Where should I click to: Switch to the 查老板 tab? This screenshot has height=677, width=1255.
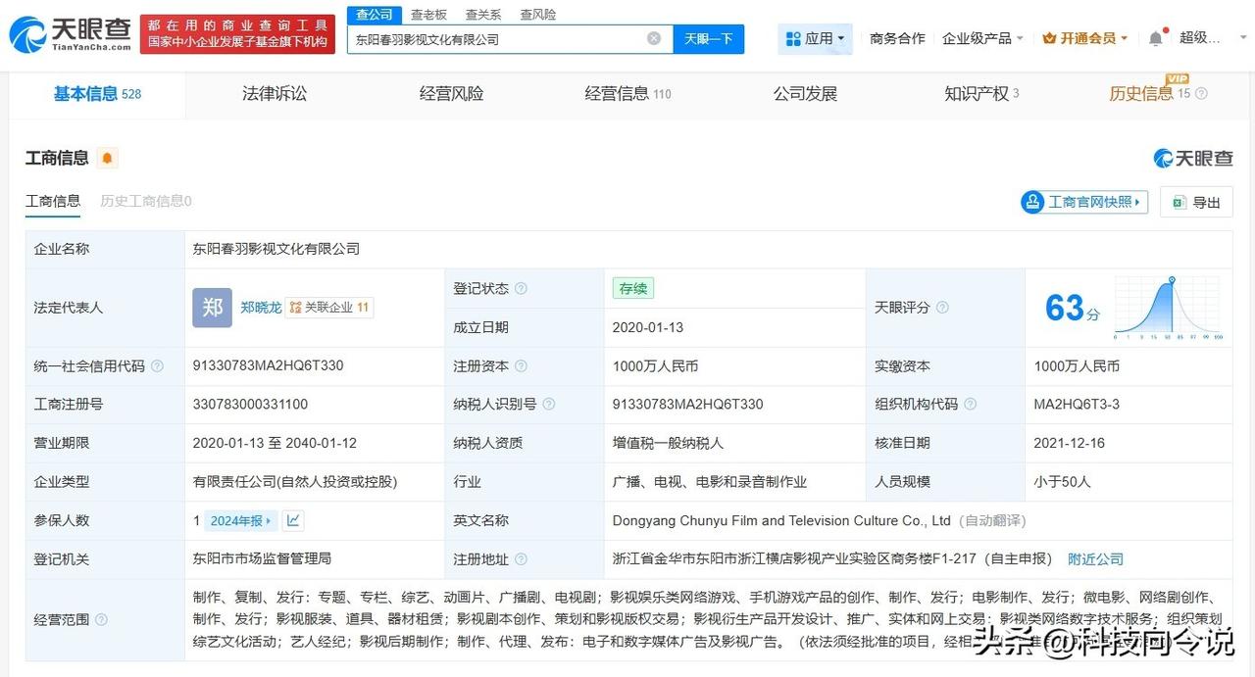(428, 15)
